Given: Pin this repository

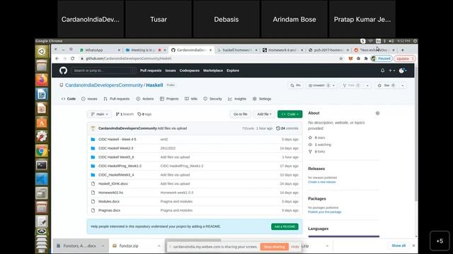Looking at the screenshot, I should click(x=296, y=85).
